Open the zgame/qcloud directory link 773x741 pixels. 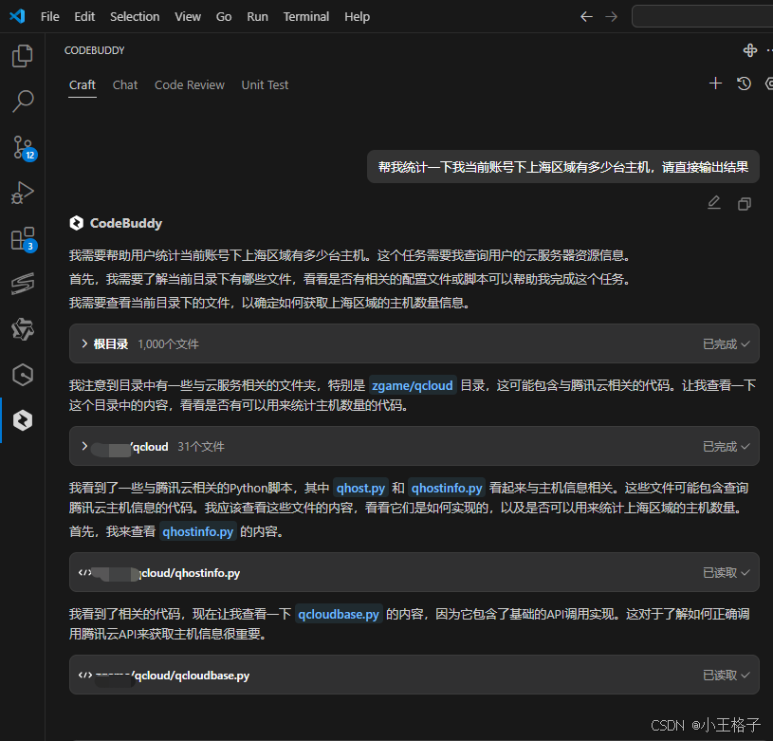(412, 385)
